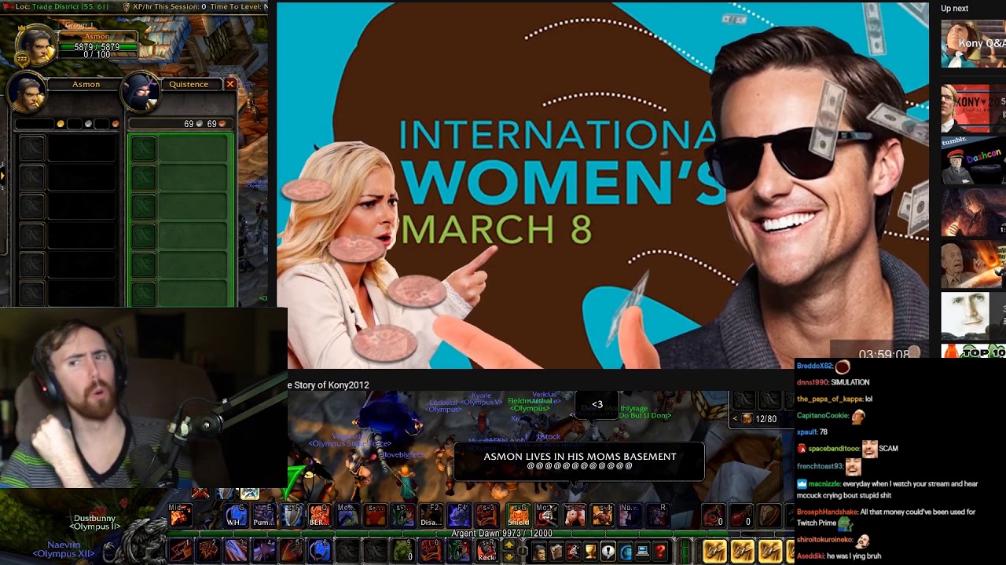Viewport: 1006px width, 565px height.
Task: Click the top item slot on Asmon's side
Action: [x=31, y=149]
